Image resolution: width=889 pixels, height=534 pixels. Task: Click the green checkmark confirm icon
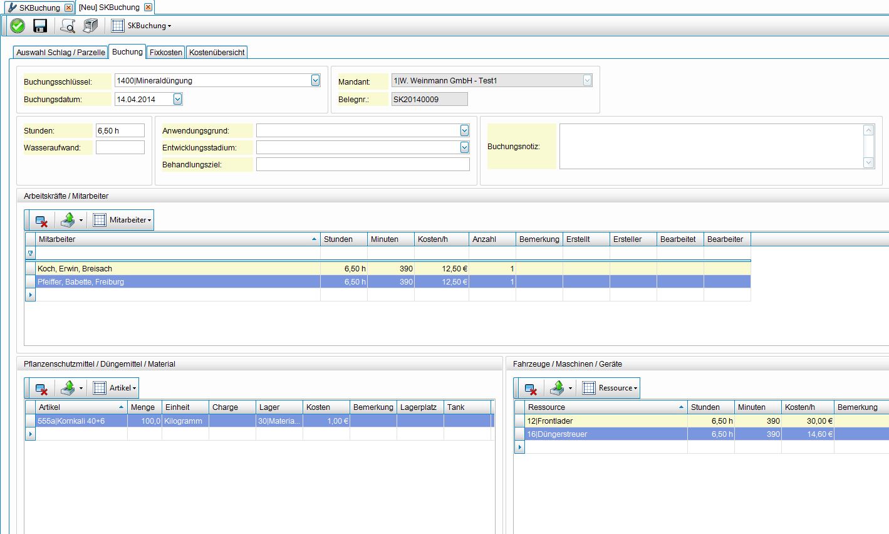click(x=18, y=26)
